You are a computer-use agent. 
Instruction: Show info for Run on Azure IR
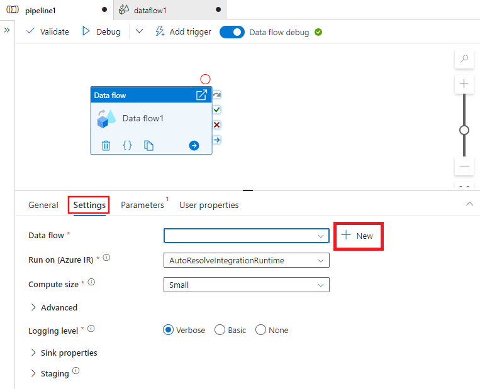tap(106, 258)
